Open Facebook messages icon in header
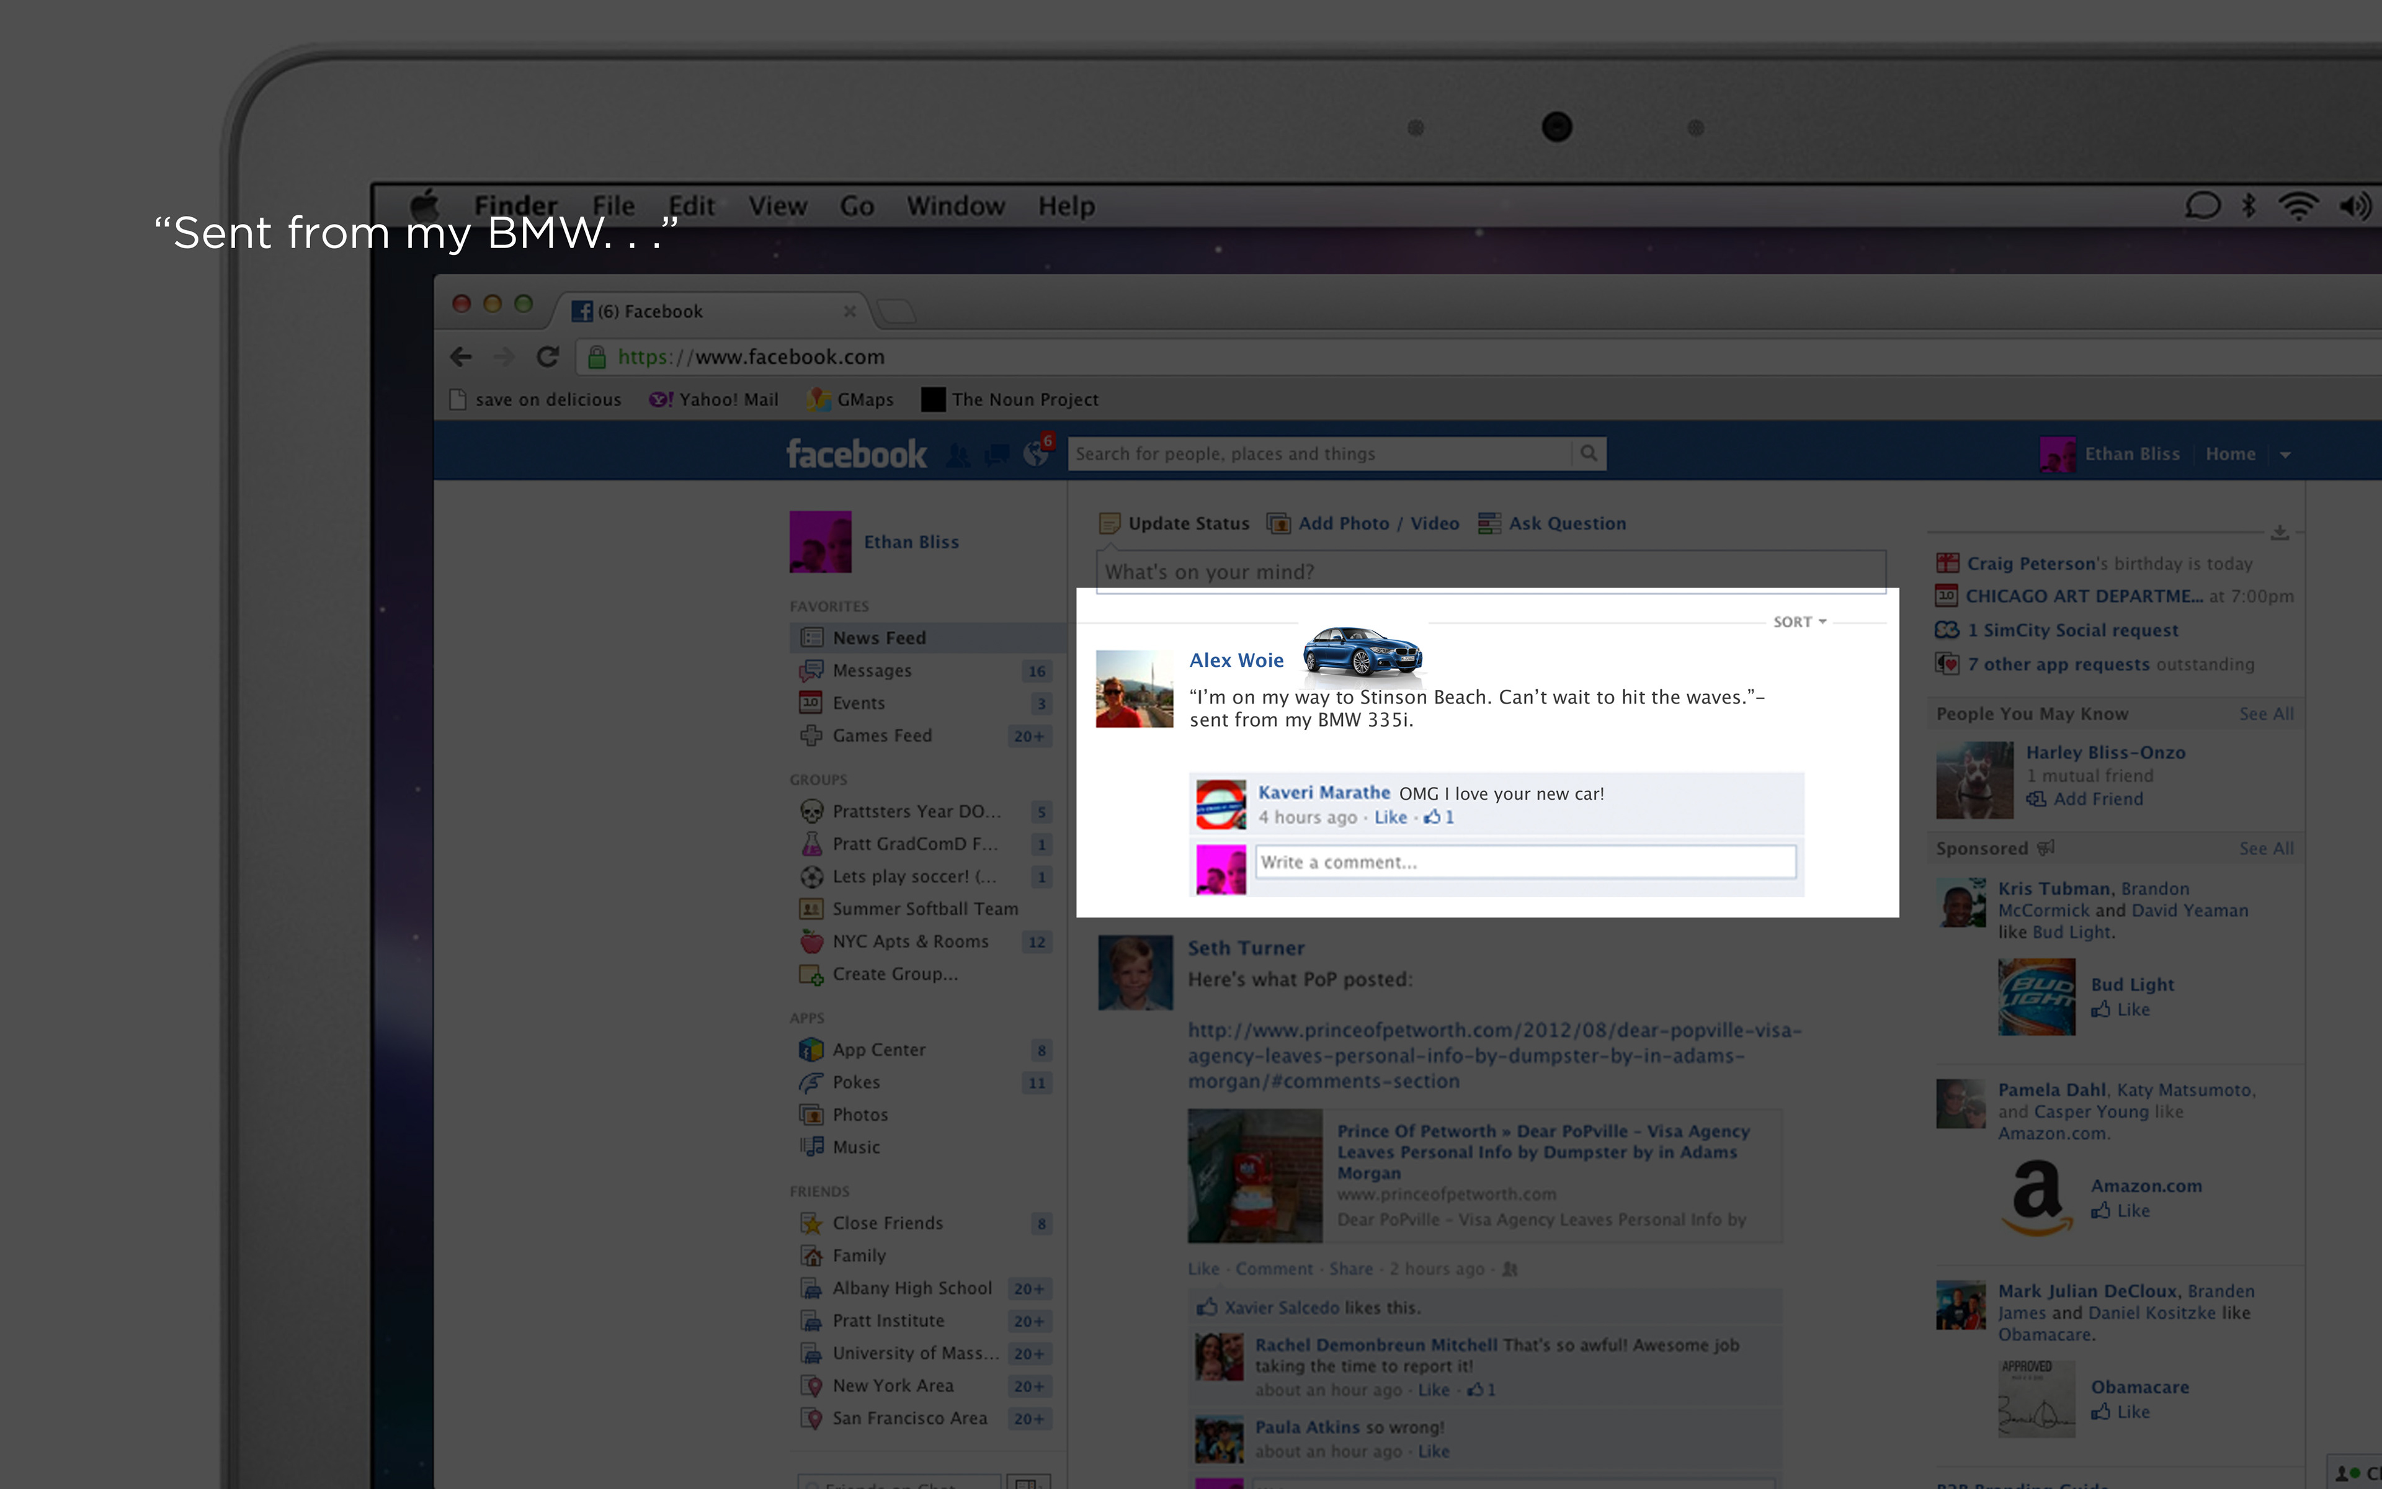The image size is (2382, 1489). [997, 455]
